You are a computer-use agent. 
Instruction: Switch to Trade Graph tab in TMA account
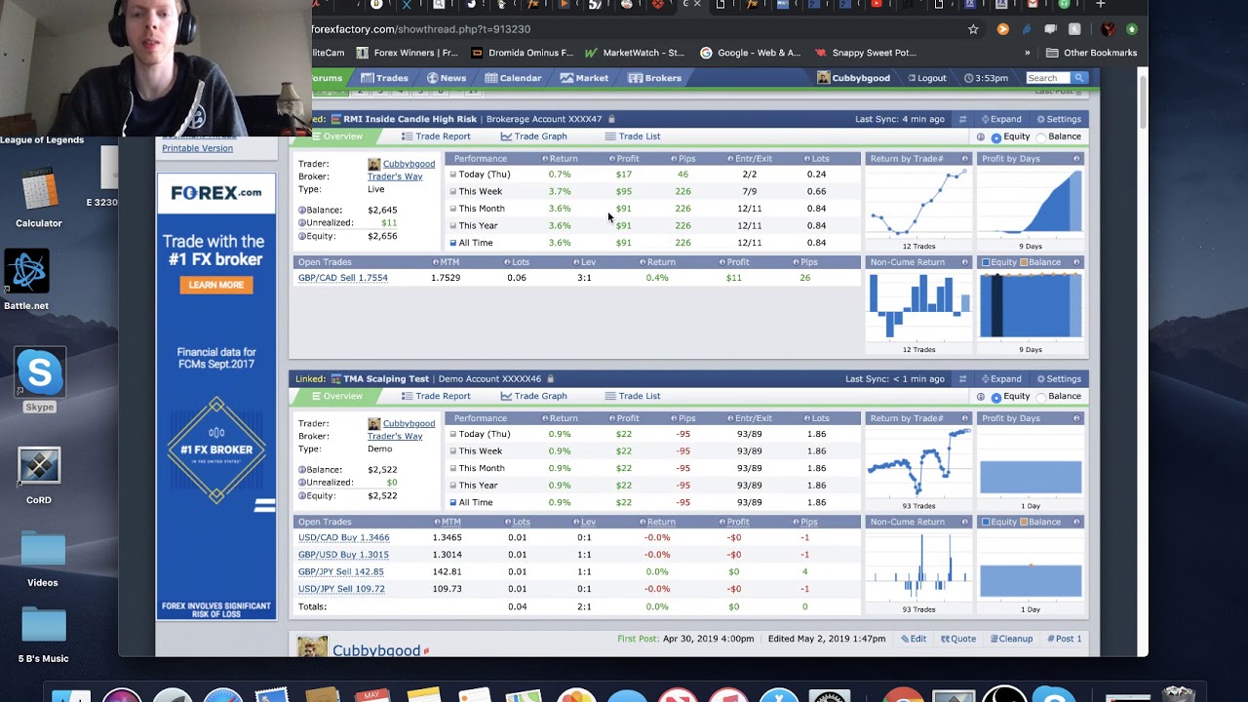533,396
